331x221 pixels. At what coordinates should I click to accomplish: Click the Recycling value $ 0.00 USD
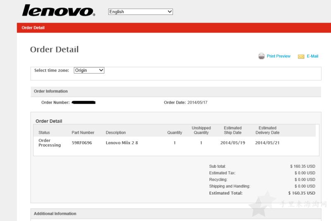tap(305, 180)
